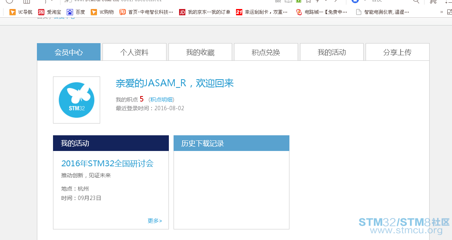
Task: Open the 首页-中电智仪科技 bookmark
Action: 146,12
